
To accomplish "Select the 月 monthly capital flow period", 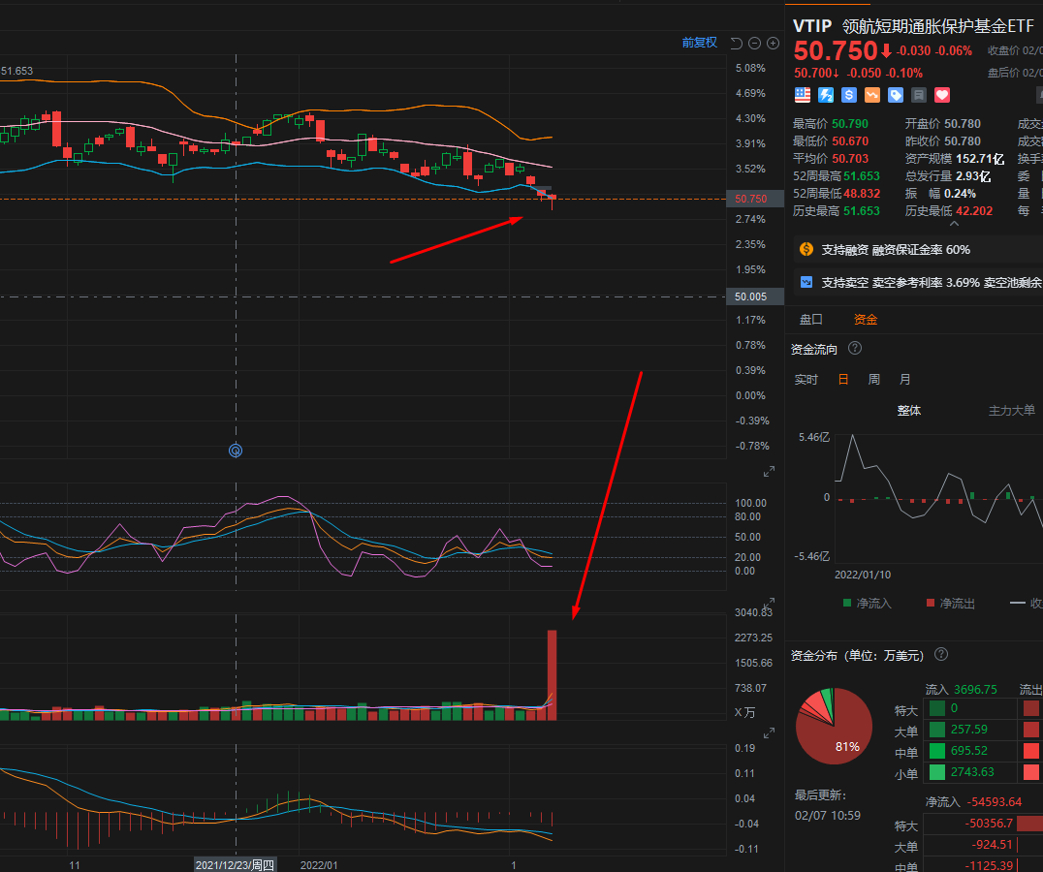I will [x=904, y=380].
